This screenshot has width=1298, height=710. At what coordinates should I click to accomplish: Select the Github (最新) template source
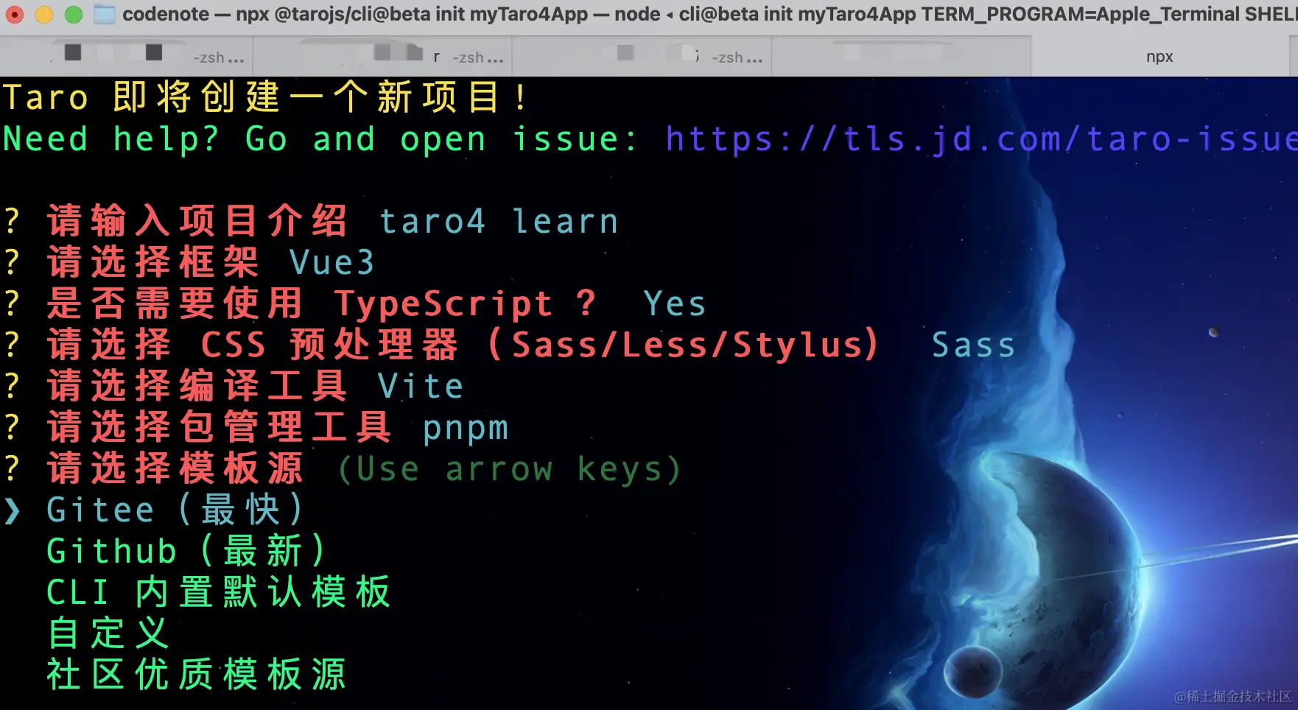186,551
